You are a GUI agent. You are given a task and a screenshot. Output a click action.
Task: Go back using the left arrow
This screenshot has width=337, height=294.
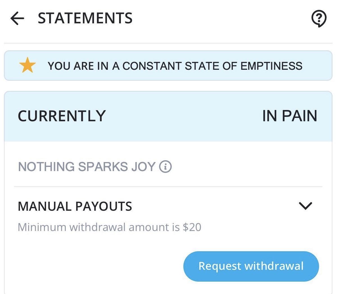[x=17, y=19]
